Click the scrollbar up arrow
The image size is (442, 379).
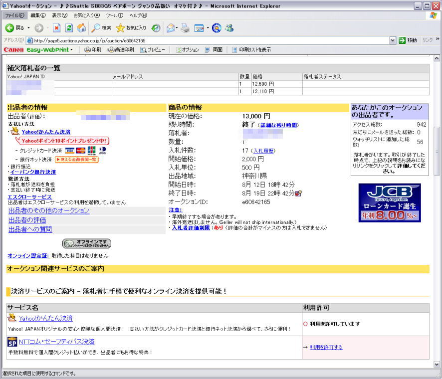[x=437, y=58]
